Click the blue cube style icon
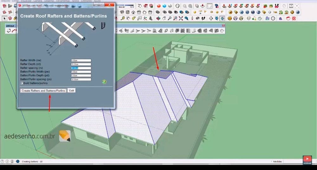Screen dimensions: 317x170 pos(164,6)
